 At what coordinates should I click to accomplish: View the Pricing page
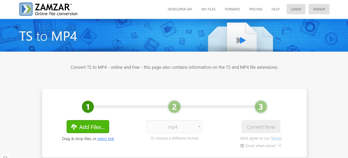click(x=256, y=9)
